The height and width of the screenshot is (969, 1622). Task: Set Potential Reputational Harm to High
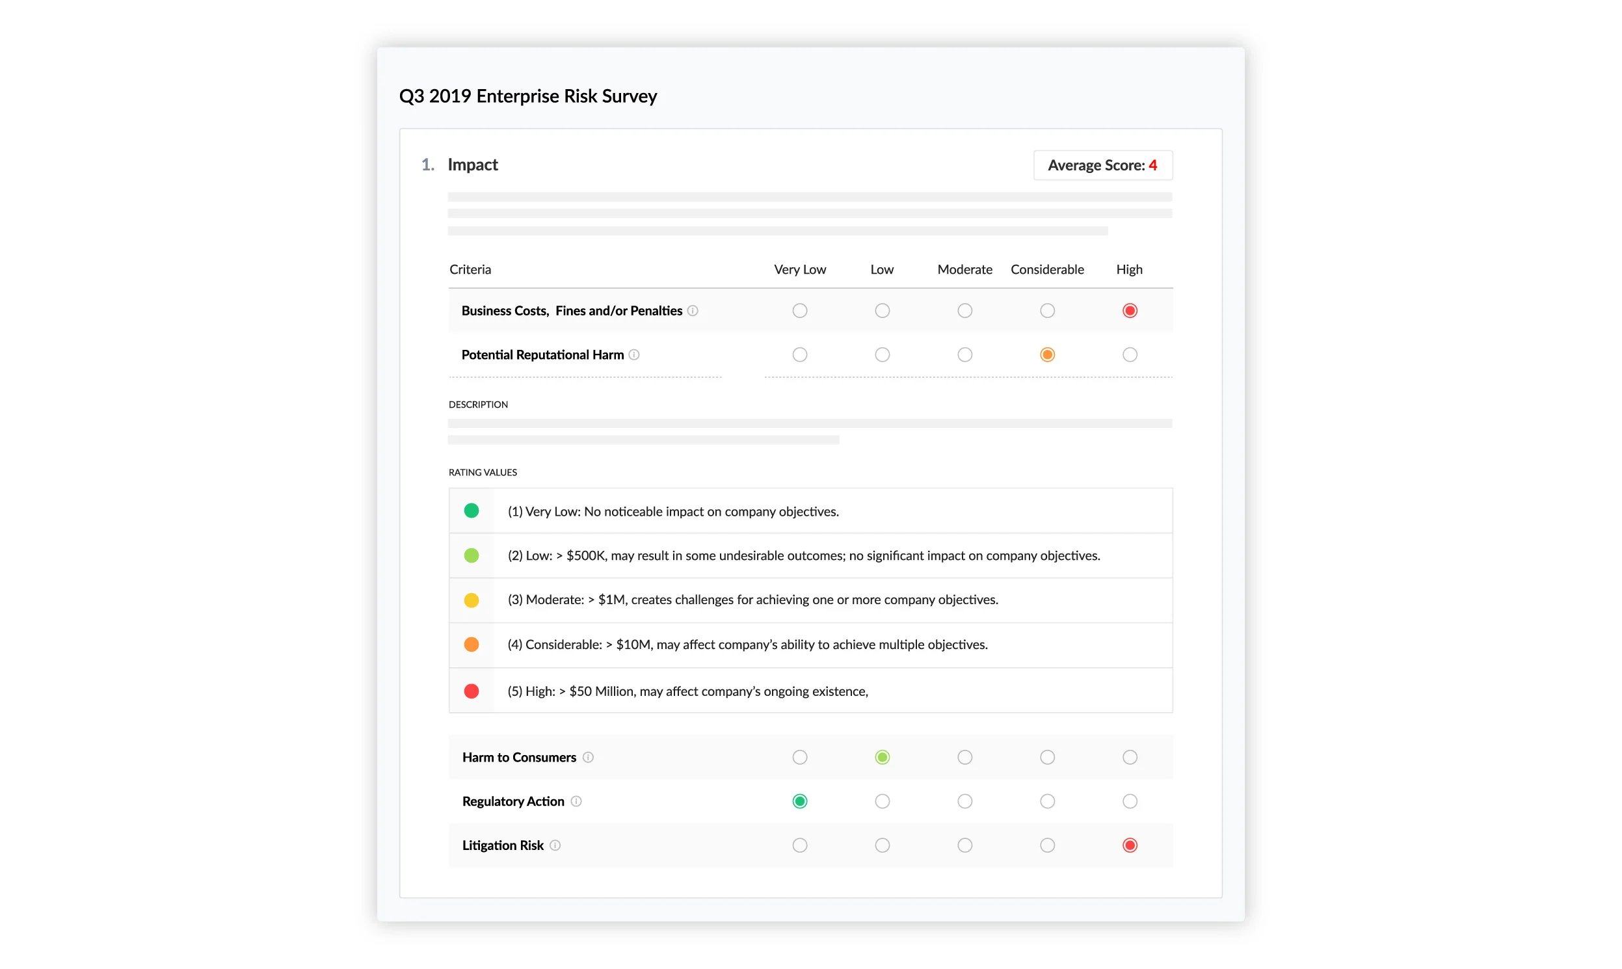point(1130,354)
